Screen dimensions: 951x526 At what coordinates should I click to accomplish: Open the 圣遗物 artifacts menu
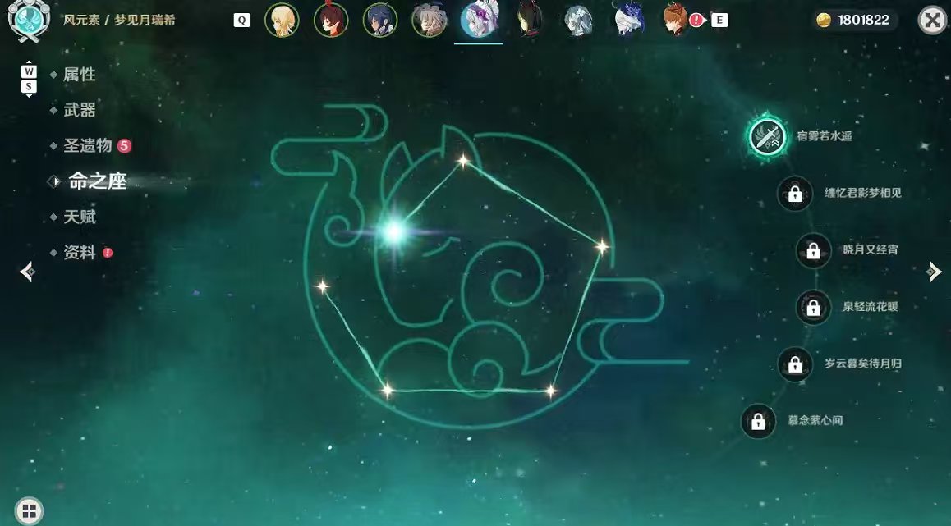tap(88, 145)
